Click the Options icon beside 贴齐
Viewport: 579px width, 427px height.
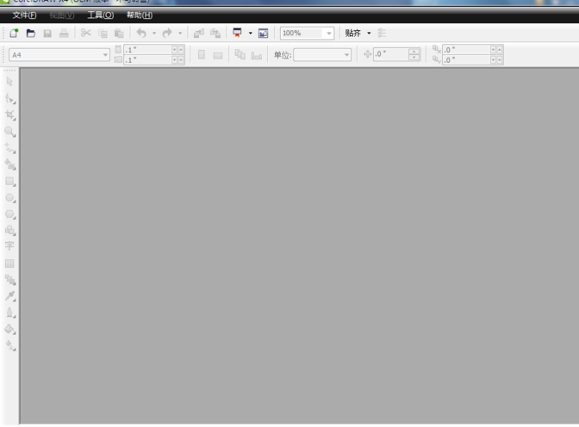tap(382, 34)
